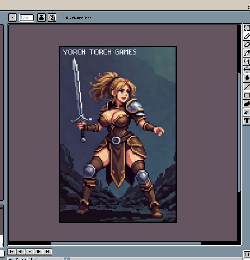Select the Pencil tool
This screenshot has width=250, height=260.
click(x=247, y=36)
